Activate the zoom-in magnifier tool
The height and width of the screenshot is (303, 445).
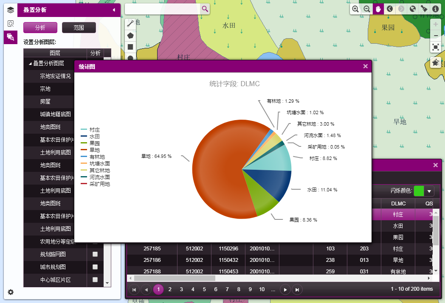(x=355, y=9)
